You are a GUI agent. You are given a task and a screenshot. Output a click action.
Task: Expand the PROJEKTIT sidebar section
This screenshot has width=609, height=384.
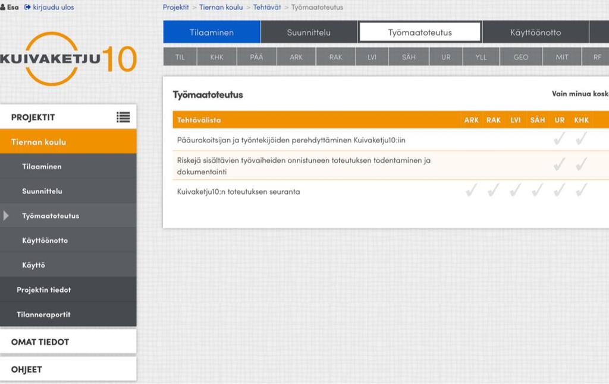[x=68, y=117]
